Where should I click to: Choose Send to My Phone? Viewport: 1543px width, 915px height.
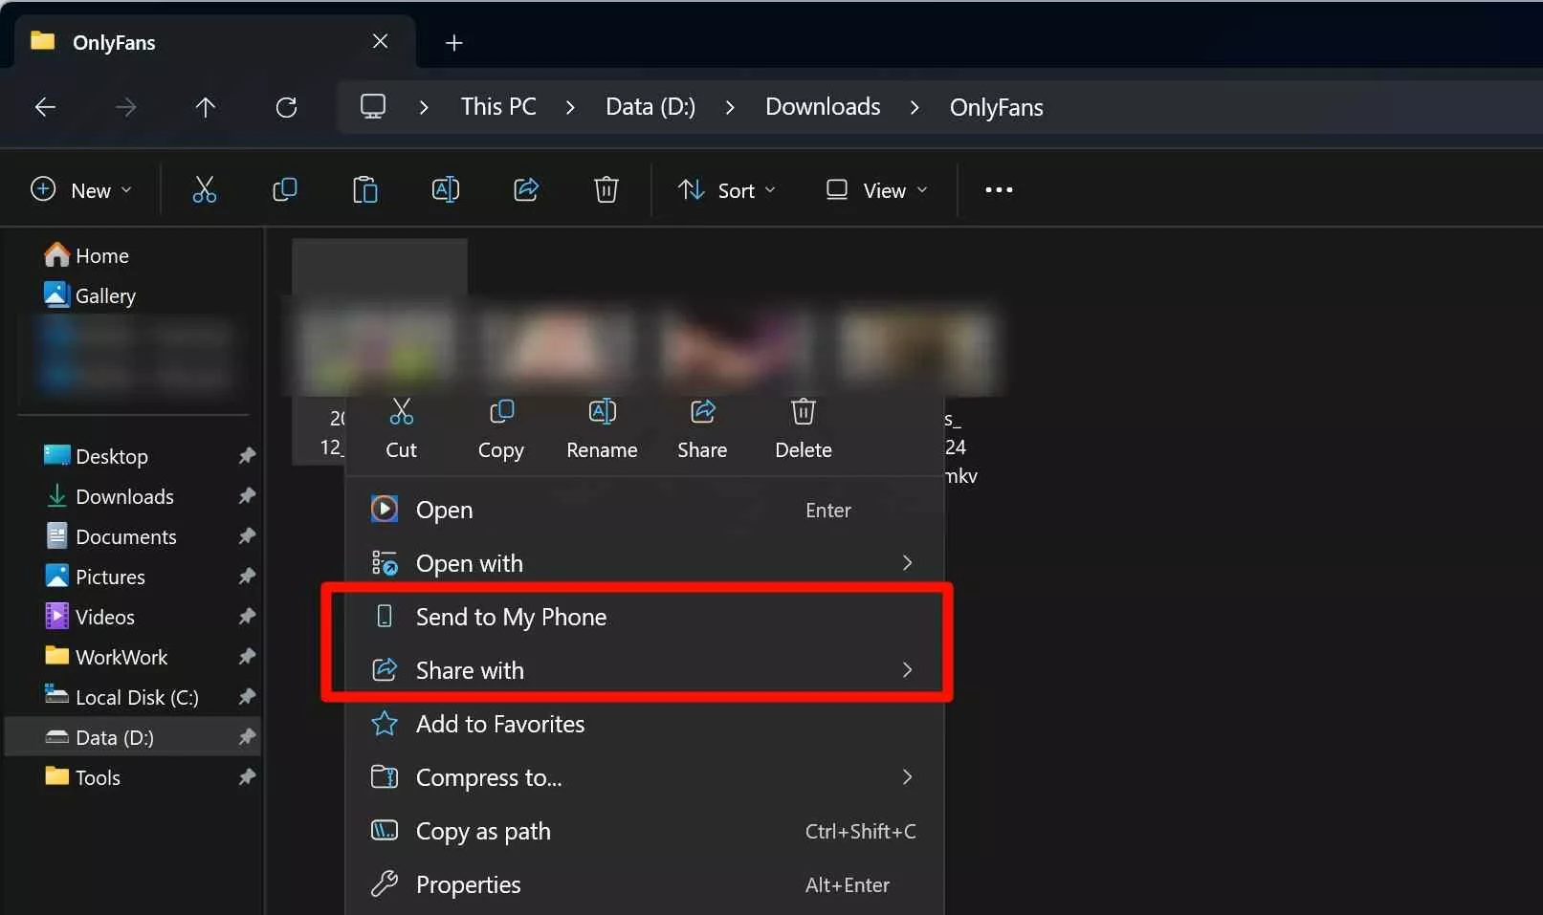pyautogui.click(x=511, y=617)
